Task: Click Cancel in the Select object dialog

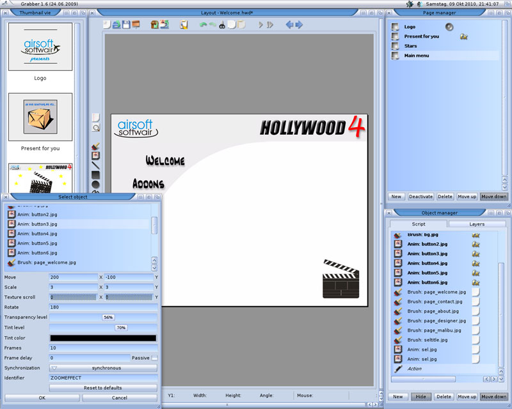Action: (120, 397)
